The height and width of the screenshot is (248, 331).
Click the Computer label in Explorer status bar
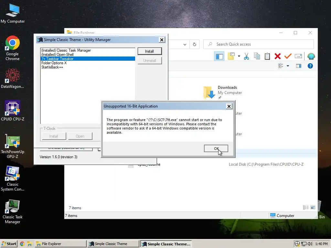[285, 215]
